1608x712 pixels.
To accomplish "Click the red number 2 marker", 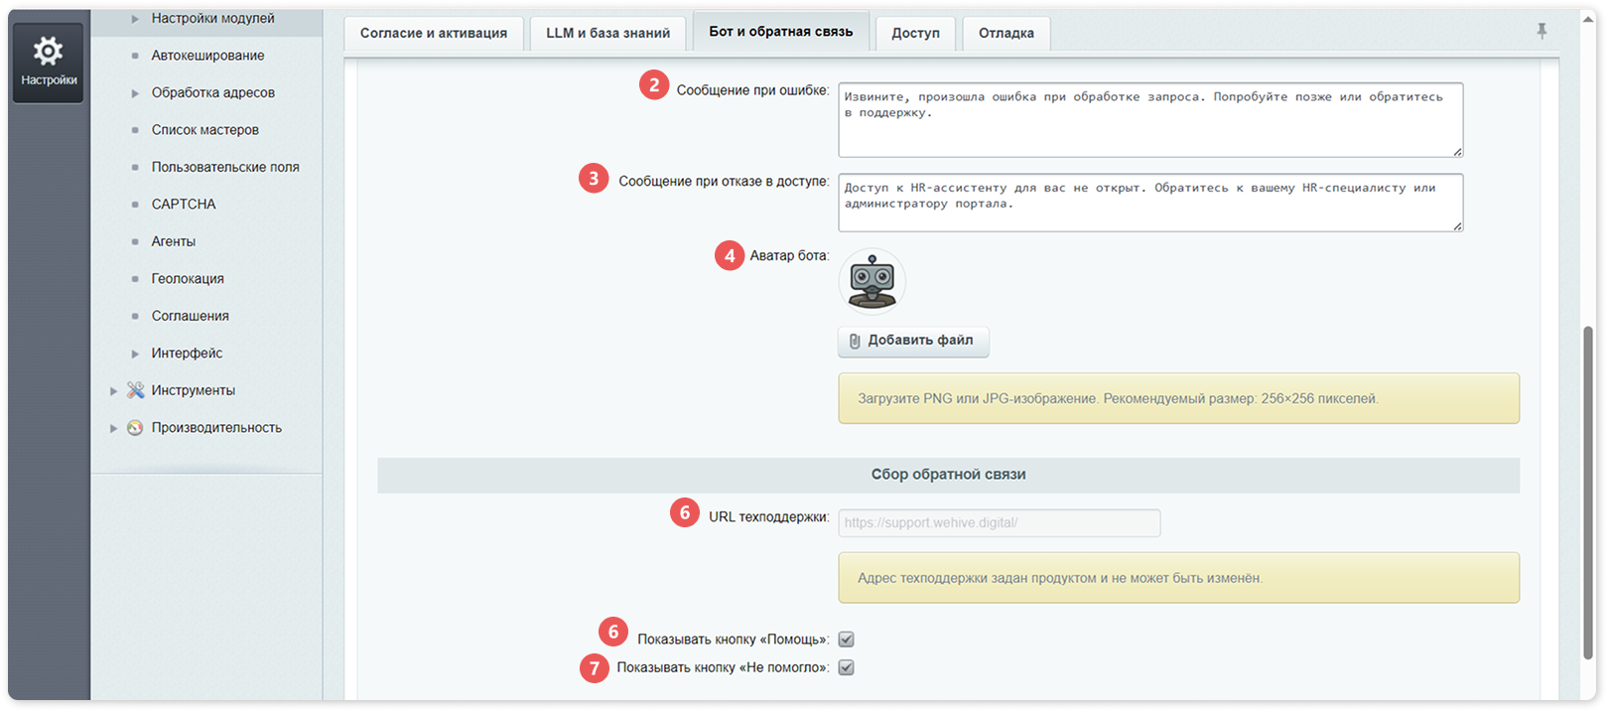I will 654,85.
